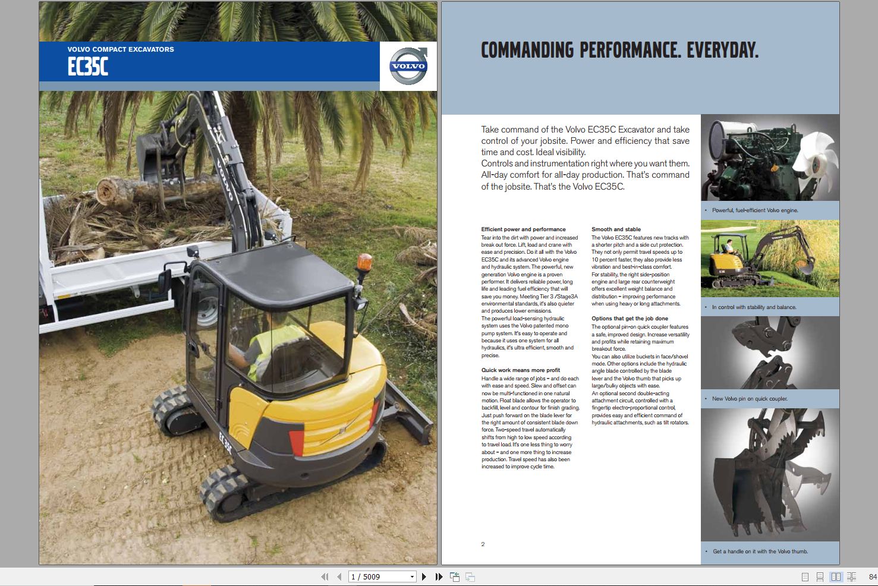This screenshot has width=878, height=586.
Task: Click the zoom value 84
Action: coord(873,576)
